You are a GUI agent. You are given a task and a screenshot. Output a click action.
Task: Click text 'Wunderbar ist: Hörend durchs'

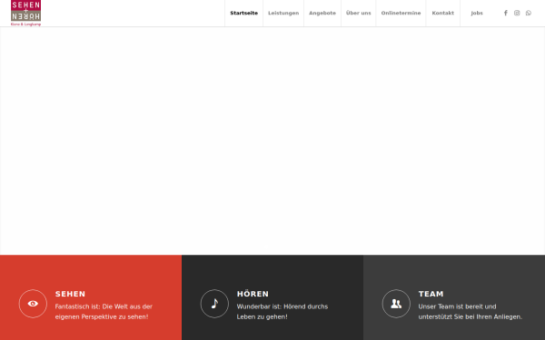282,306
